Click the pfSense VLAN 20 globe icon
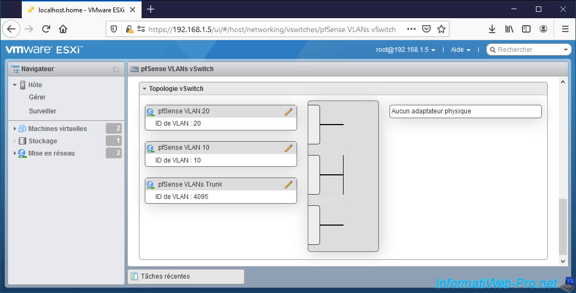576x293 pixels. pos(150,112)
